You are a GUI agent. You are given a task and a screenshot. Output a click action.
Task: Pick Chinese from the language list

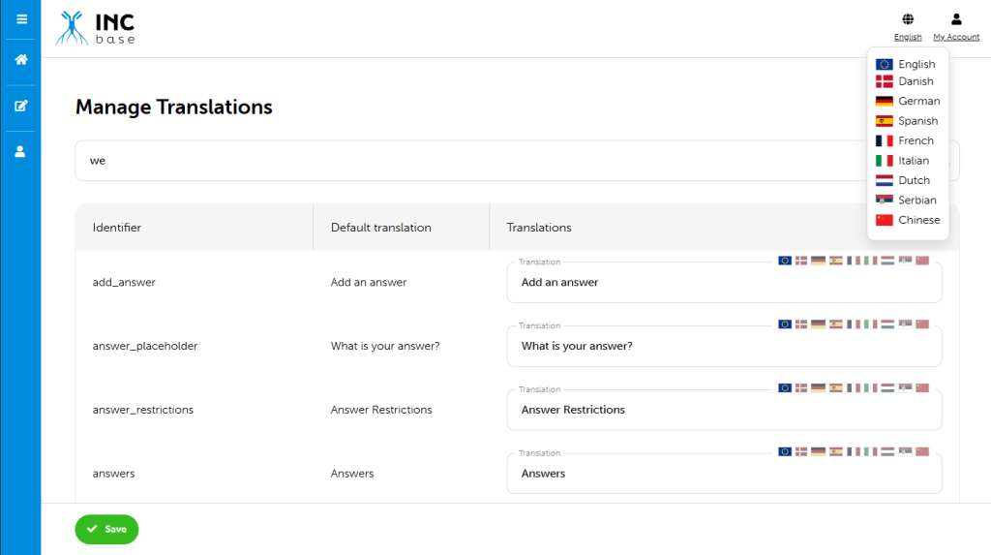click(x=917, y=220)
